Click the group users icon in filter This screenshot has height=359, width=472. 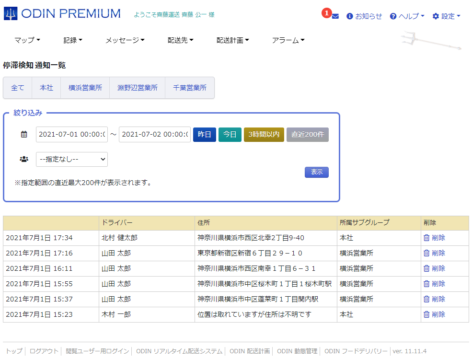[x=24, y=159]
